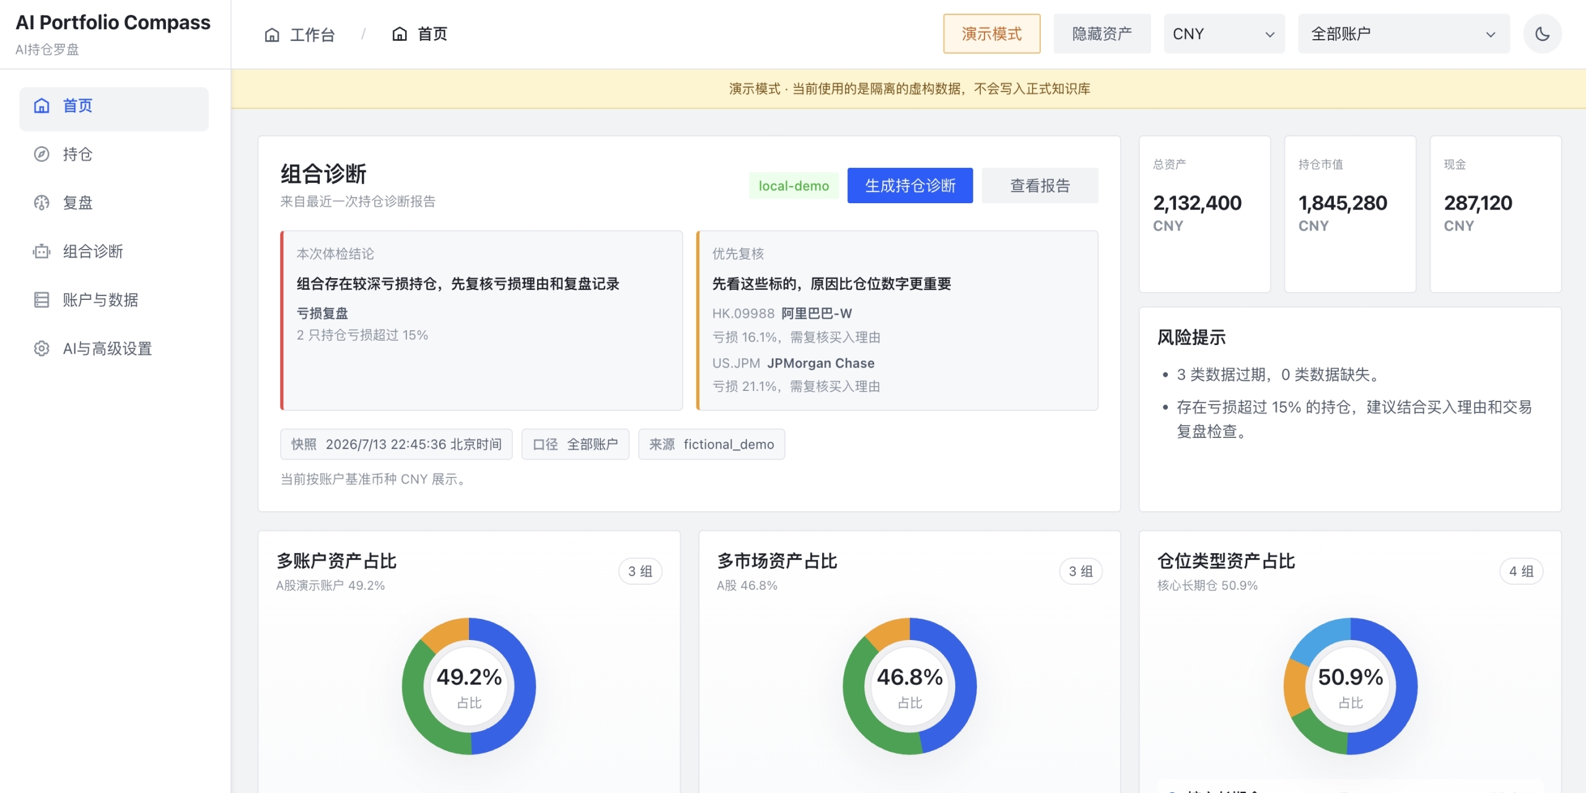The image size is (1586, 793).
Task: Click the 现金 287,120 CNY card
Action: coord(1496,214)
